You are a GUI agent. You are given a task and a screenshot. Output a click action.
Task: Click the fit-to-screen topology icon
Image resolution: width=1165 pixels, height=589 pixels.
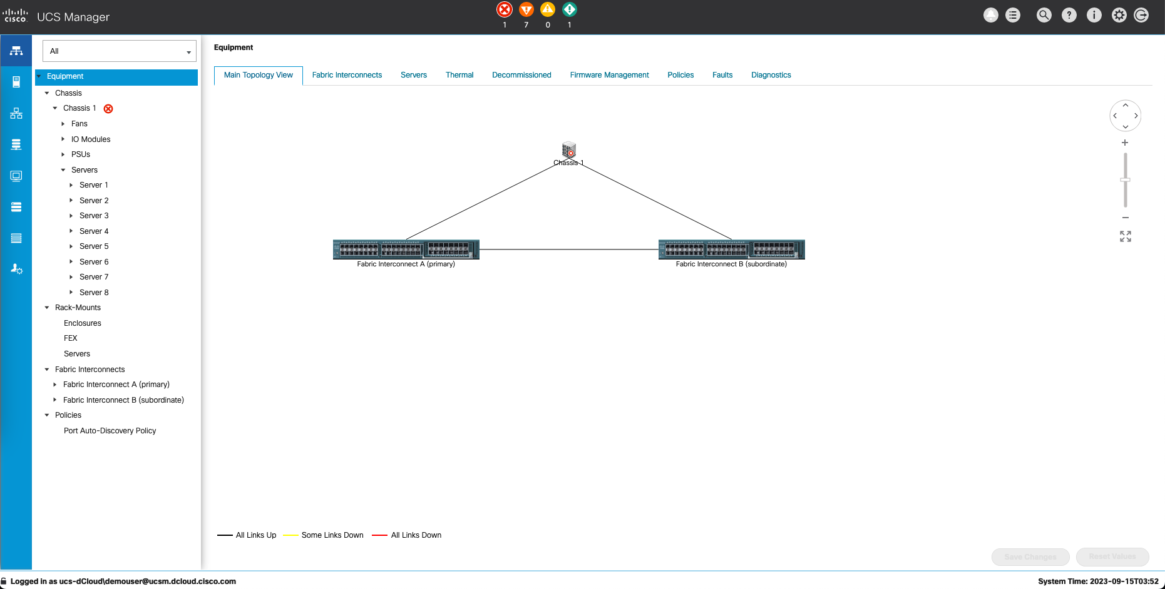coord(1126,236)
